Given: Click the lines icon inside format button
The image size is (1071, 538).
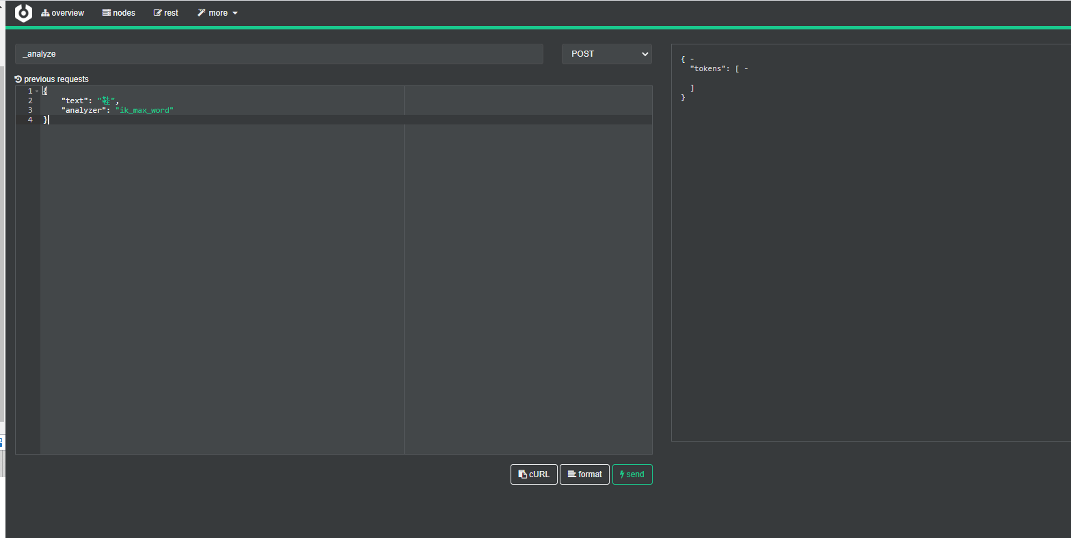Looking at the screenshot, I should point(571,474).
